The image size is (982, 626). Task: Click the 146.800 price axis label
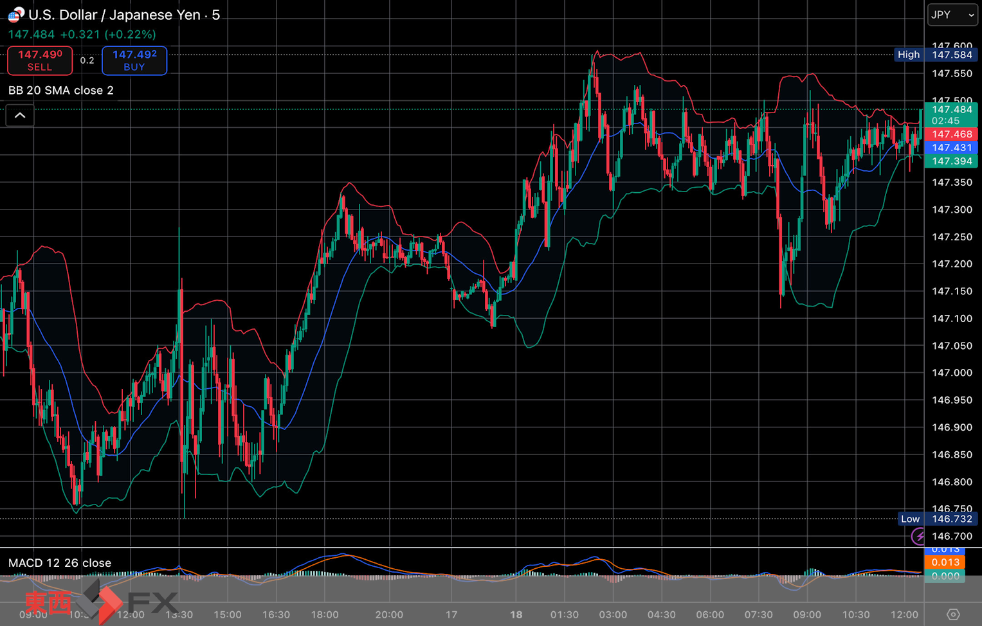(x=952, y=482)
